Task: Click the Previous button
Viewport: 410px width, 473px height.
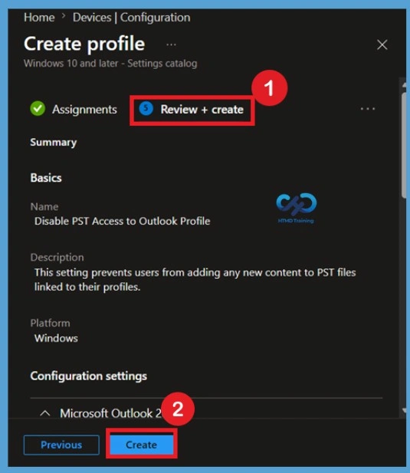Action: pyautogui.click(x=61, y=445)
